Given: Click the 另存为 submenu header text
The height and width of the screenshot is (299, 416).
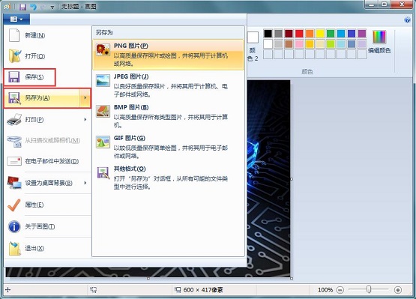Looking at the screenshot, I should coord(104,33).
